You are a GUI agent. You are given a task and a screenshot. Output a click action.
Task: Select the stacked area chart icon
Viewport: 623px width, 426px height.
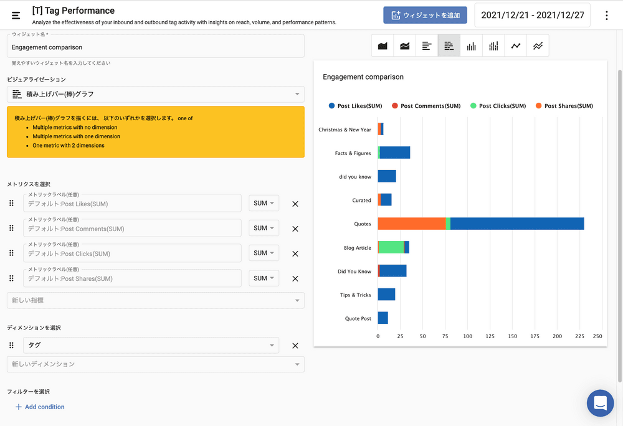click(405, 46)
